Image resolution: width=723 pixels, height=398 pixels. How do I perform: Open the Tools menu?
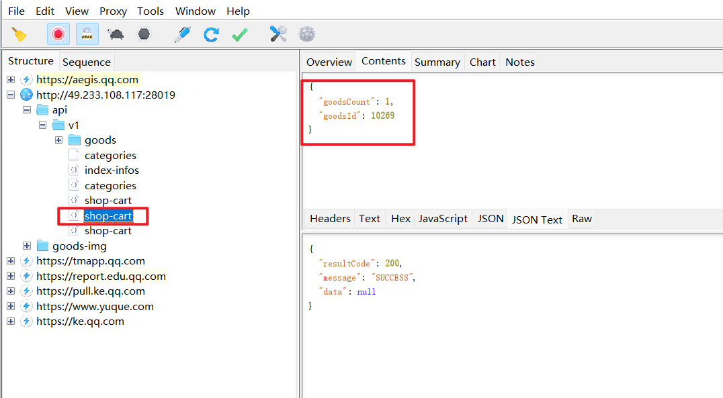click(x=151, y=11)
